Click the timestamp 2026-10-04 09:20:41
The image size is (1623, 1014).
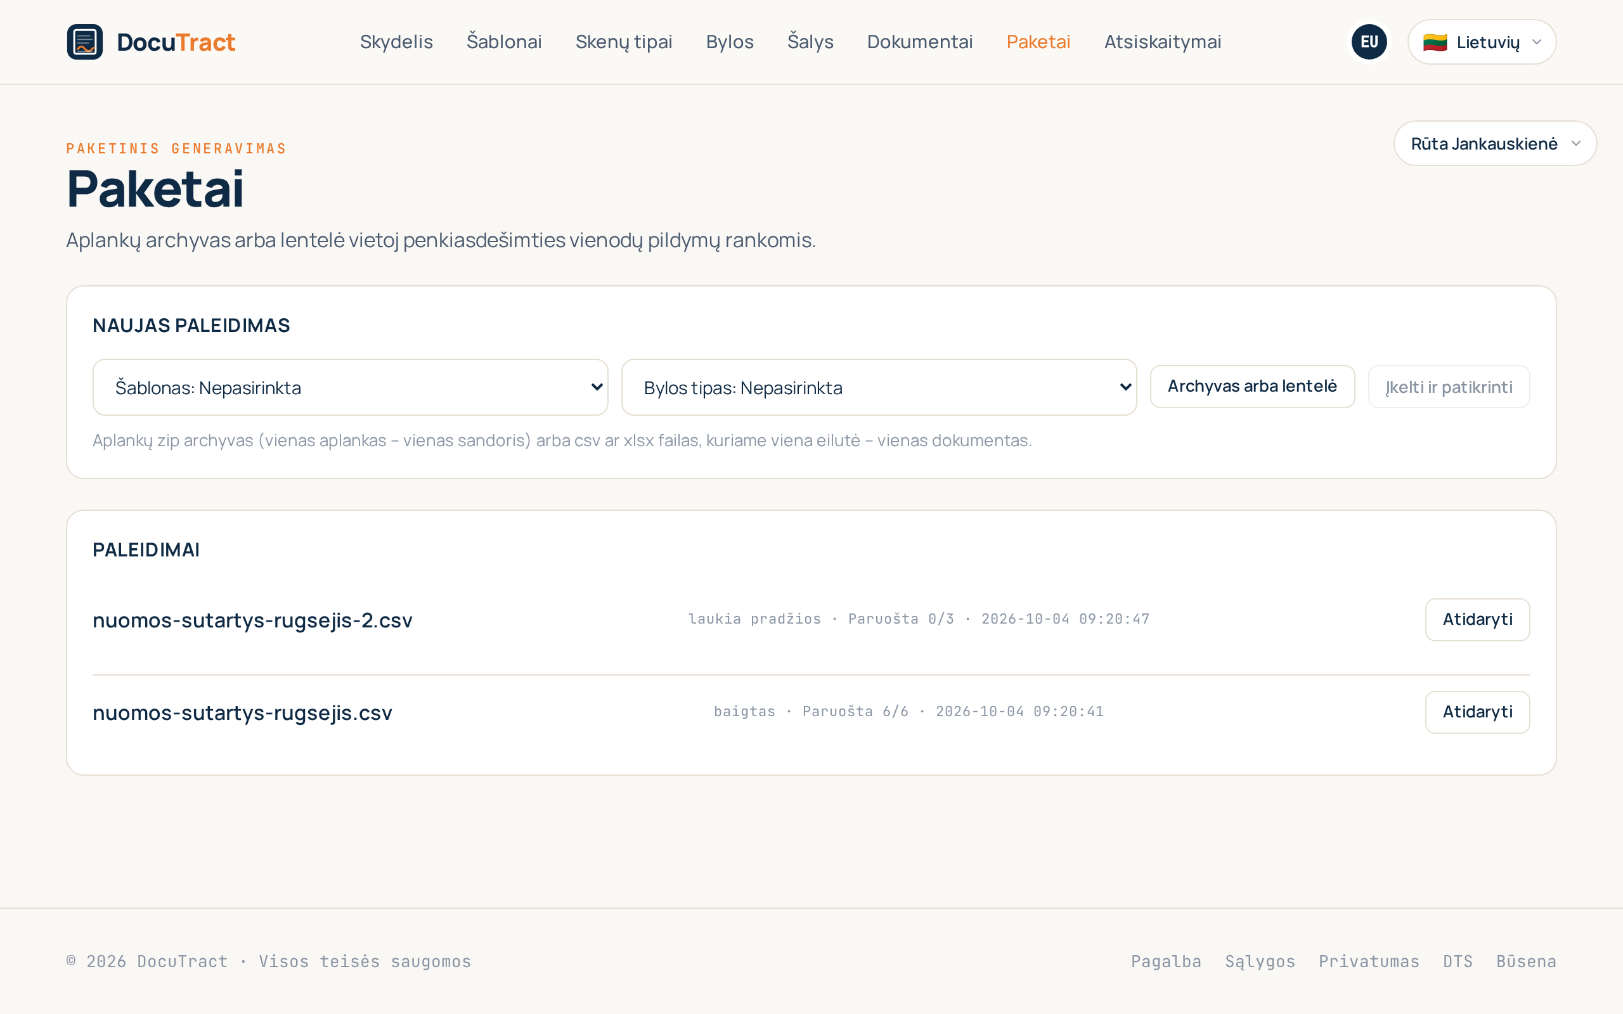point(1019,712)
